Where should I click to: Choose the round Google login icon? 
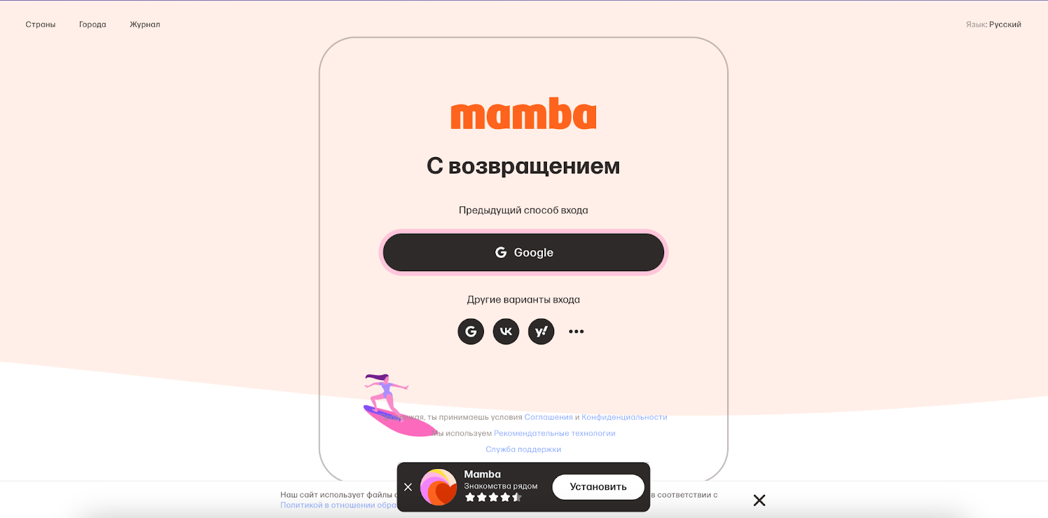[x=471, y=331]
